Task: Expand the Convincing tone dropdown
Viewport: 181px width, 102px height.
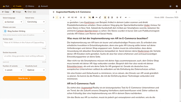Action: pyautogui.click(x=35, y=22)
